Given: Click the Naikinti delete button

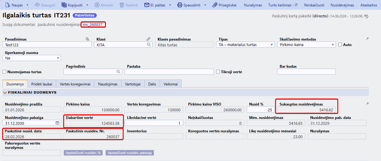Looking at the screenshot, I should (129, 5).
